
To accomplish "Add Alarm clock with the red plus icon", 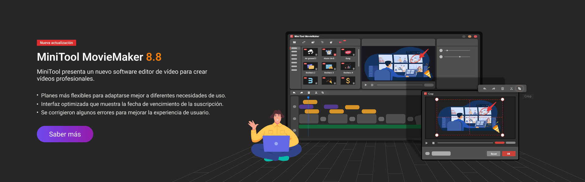I will [335, 55].
